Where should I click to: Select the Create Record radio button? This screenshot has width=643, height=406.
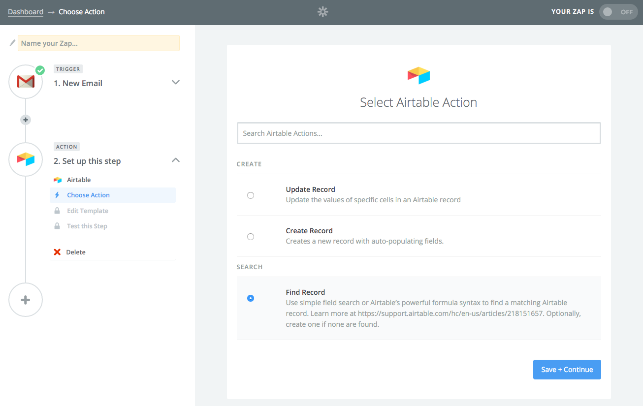click(x=251, y=237)
